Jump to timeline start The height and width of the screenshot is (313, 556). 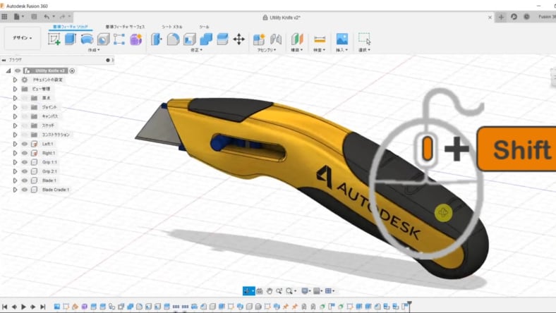5,307
